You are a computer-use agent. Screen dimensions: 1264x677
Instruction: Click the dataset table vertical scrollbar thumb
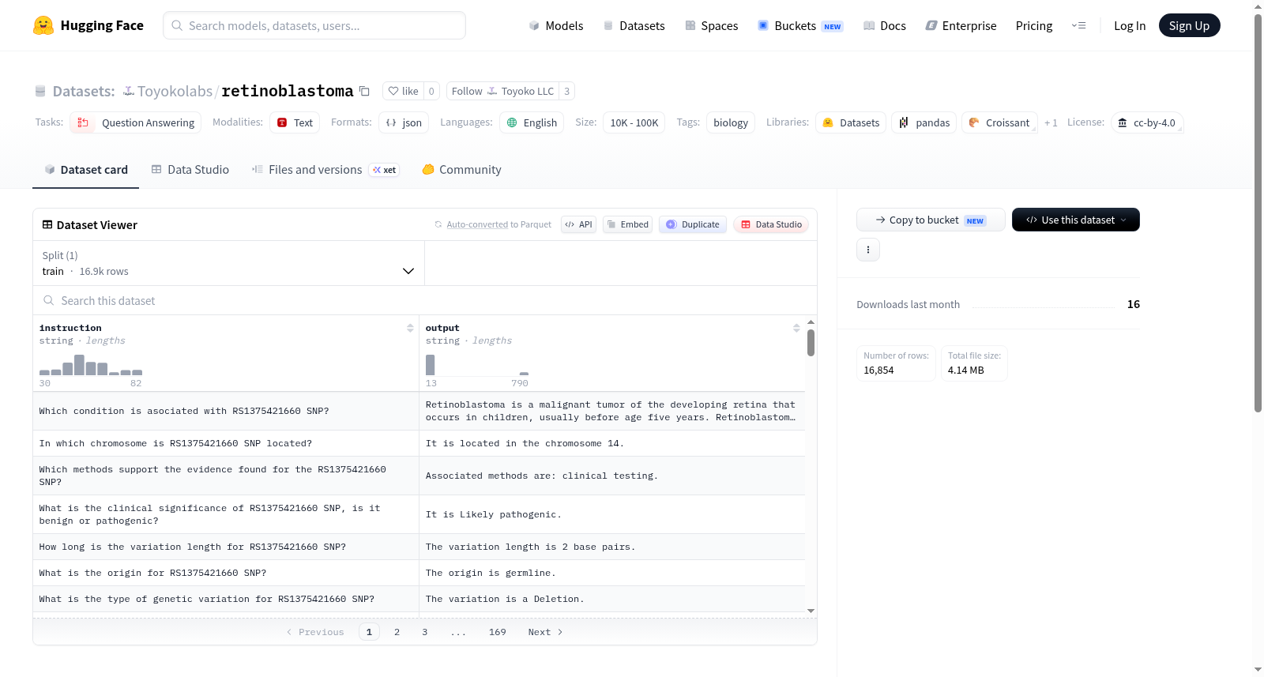[811, 343]
